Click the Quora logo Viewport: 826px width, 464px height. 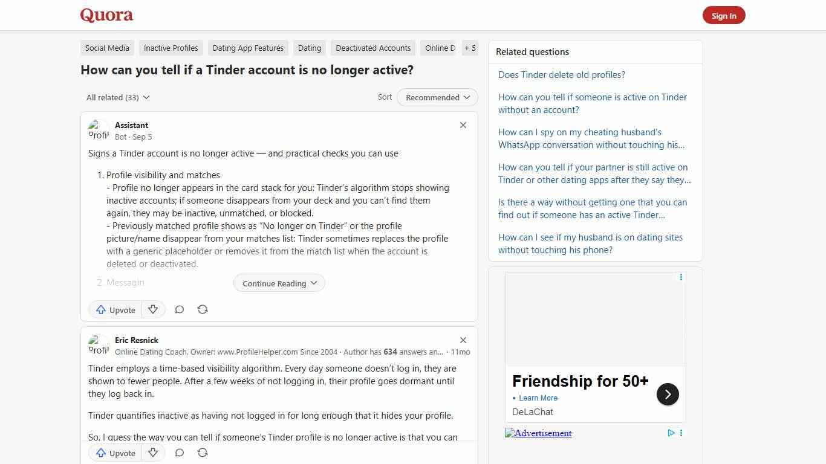(x=106, y=14)
